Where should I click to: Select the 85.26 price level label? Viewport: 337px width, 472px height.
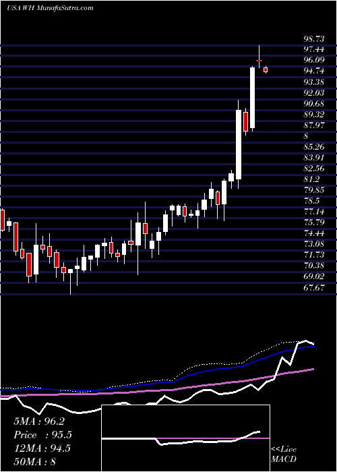tap(313, 146)
